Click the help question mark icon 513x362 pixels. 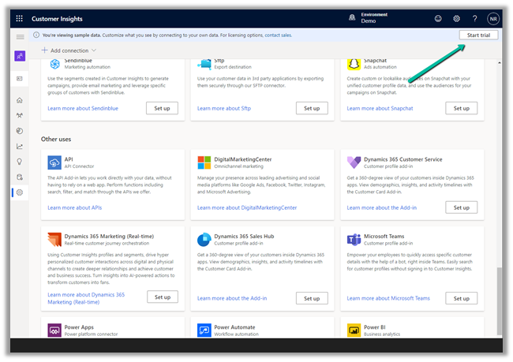[474, 18]
